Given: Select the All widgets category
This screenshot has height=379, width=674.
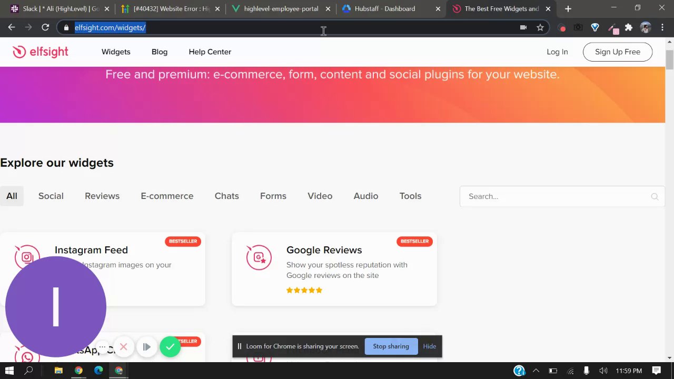Looking at the screenshot, I should 12,196.
